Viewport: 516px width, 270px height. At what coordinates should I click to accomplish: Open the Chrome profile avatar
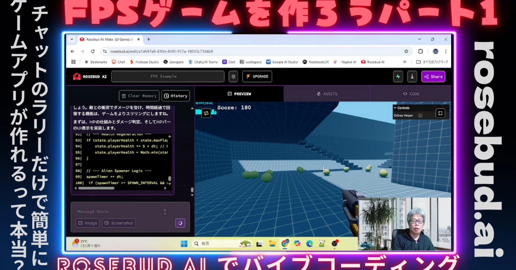pyautogui.click(x=435, y=51)
